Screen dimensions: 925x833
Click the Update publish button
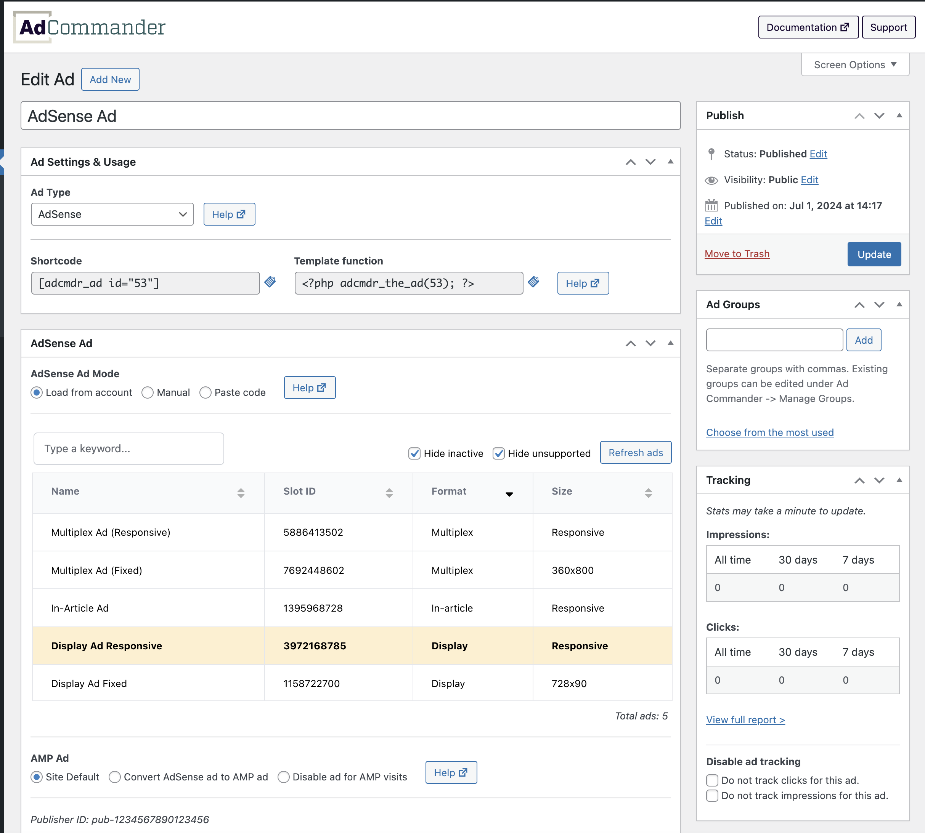(x=874, y=254)
